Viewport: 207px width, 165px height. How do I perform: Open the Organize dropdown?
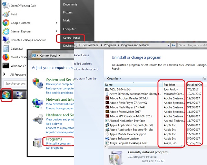coord(114,78)
